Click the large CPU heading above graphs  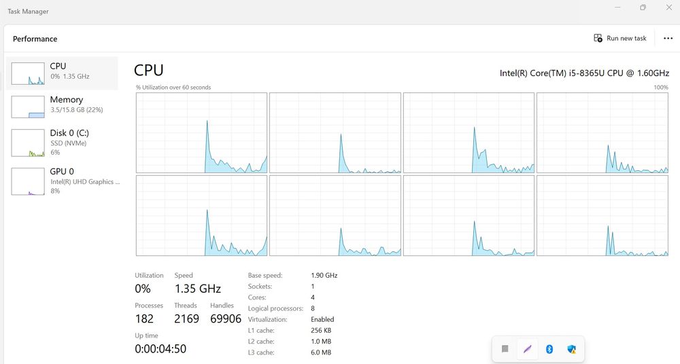click(149, 70)
